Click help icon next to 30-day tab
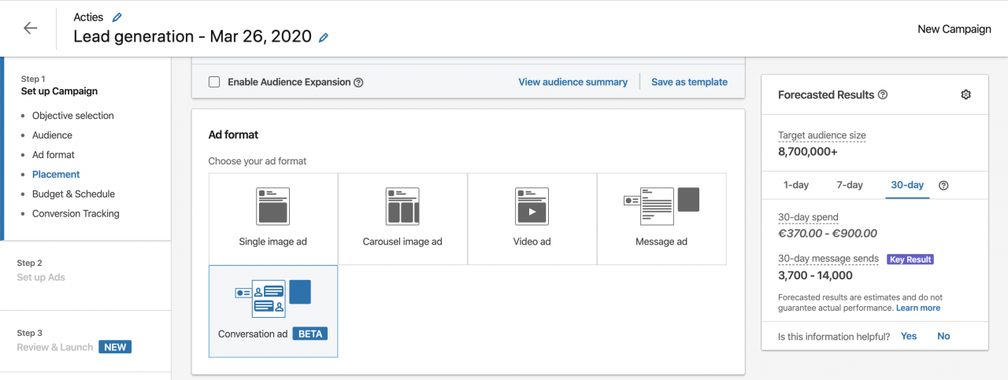 coord(943,186)
